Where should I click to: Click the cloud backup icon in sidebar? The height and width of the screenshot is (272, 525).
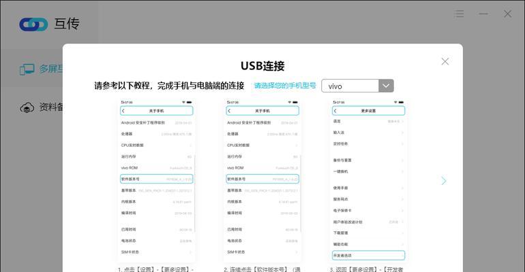27,107
